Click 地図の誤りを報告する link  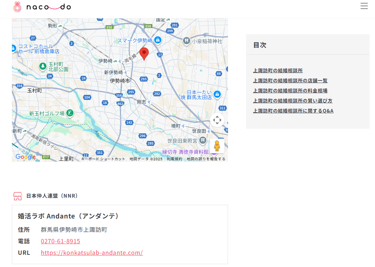tap(206, 159)
